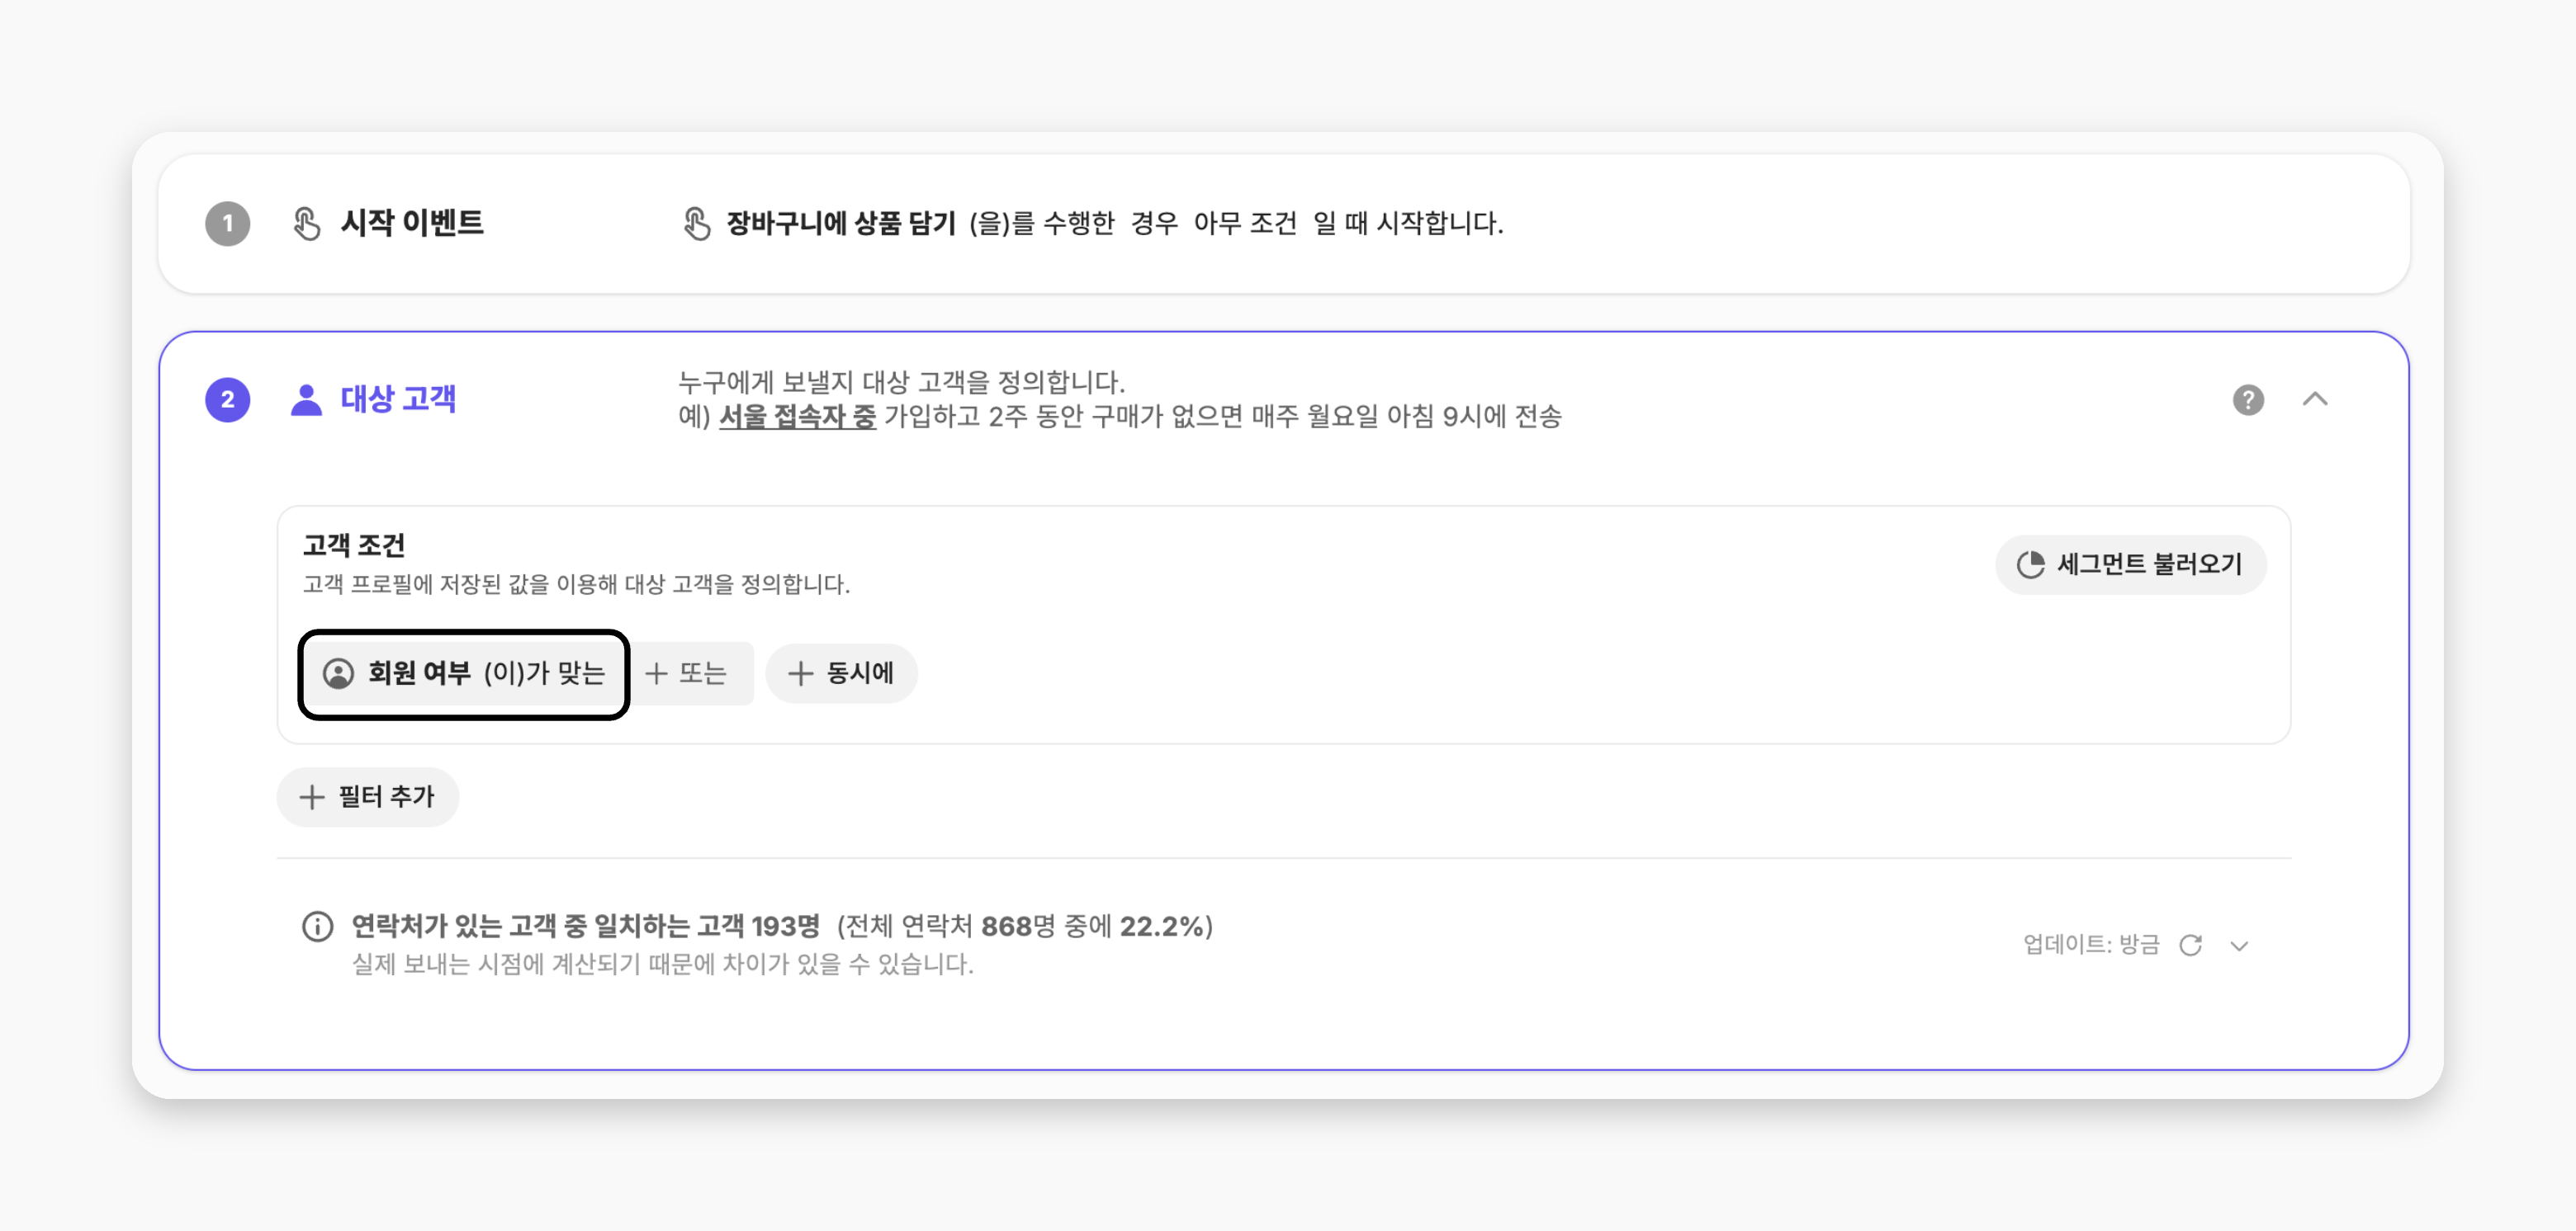Click the 업데이트: 방금 status text
2576x1231 pixels.
pos(2091,946)
